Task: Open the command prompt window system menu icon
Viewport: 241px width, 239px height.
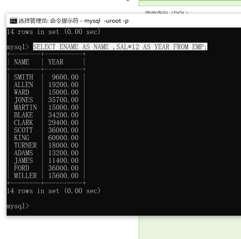Action: 13,21
